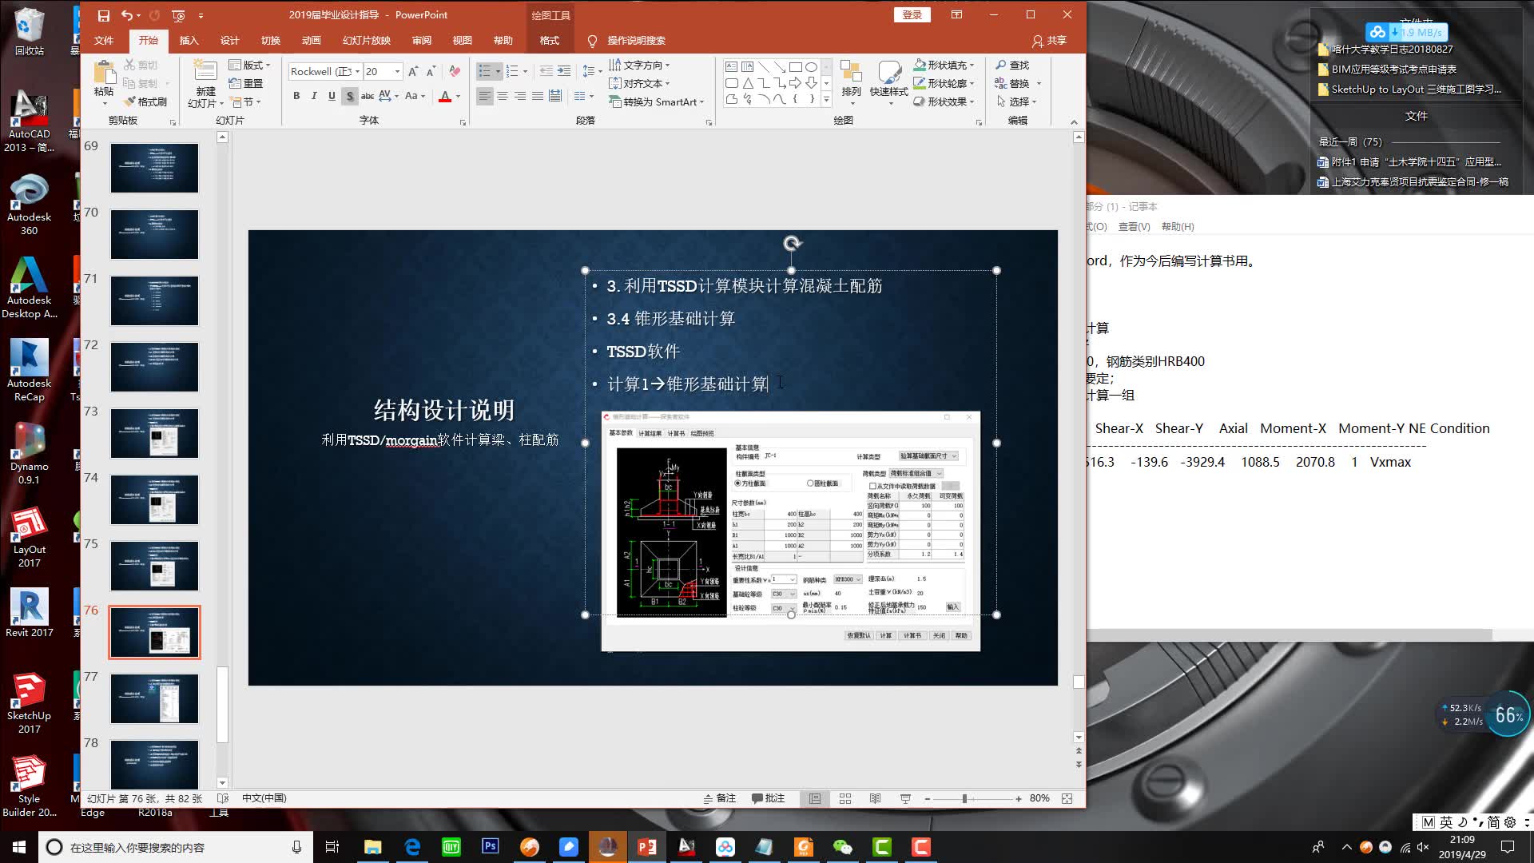
Task: Select slide 74 thumbnail in the panel
Action: (153, 499)
